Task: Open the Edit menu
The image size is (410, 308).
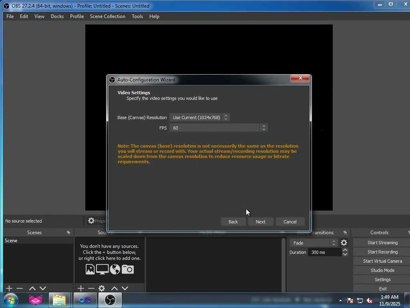Action: pos(24,16)
